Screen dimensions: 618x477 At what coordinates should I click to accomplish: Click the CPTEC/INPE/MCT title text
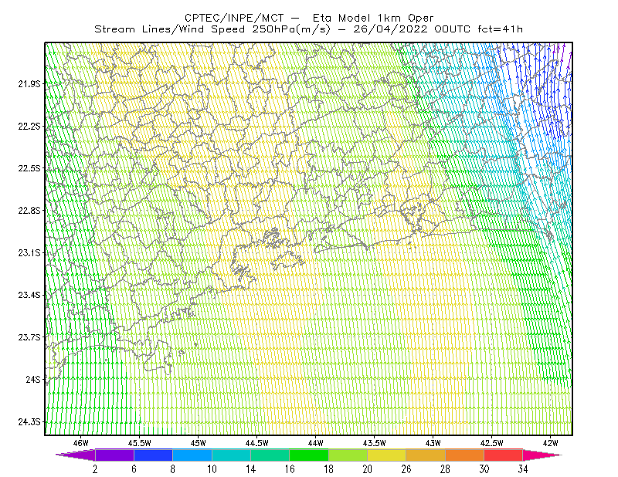point(234,18)
